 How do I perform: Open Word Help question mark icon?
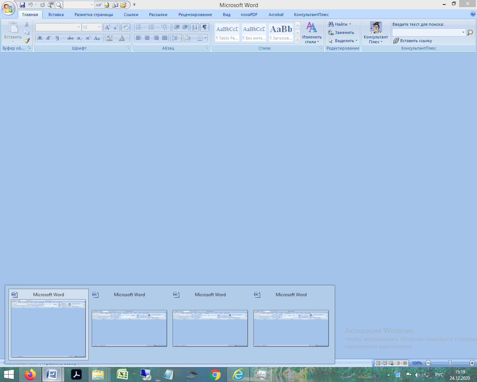pyautogui.click(x=473, y=14)
